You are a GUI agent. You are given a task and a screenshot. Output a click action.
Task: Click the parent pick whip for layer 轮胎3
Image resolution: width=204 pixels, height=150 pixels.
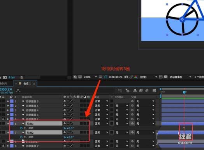[x=132, y=123]
